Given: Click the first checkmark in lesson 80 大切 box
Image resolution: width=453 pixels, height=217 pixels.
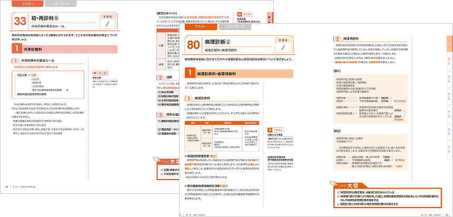Looking at the screenshot, I should point(339,192).
